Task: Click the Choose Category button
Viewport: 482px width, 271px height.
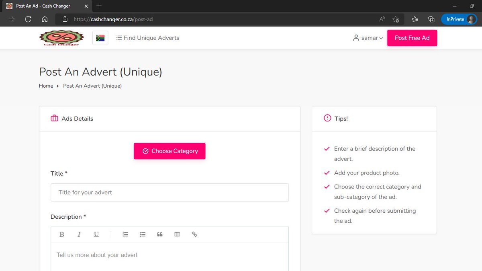Action: (170, 151)
